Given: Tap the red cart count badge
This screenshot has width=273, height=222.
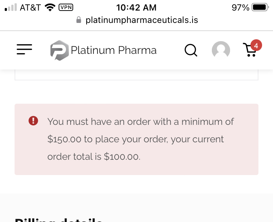Looking at the screenshot, I should [x=256, y=45].
